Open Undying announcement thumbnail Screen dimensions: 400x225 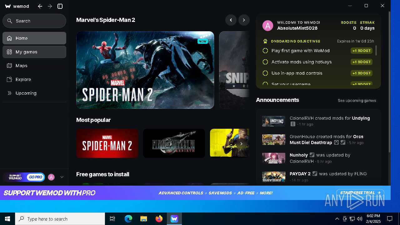click(x=274, y=121)
